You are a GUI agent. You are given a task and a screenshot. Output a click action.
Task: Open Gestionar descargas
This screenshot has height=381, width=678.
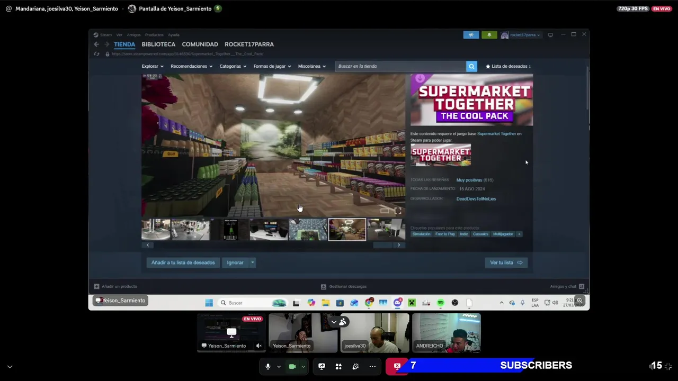click(344, 286)
